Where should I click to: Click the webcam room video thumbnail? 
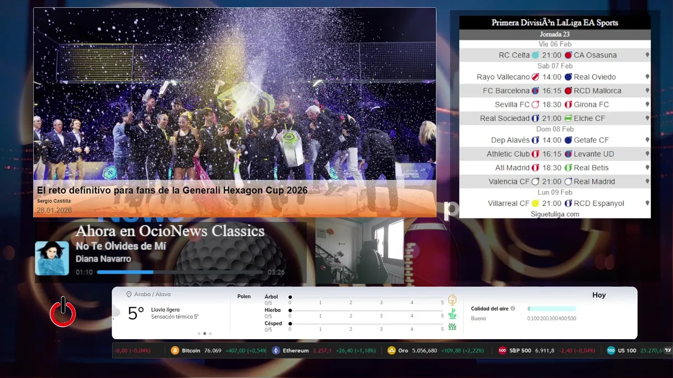[360, 251]
